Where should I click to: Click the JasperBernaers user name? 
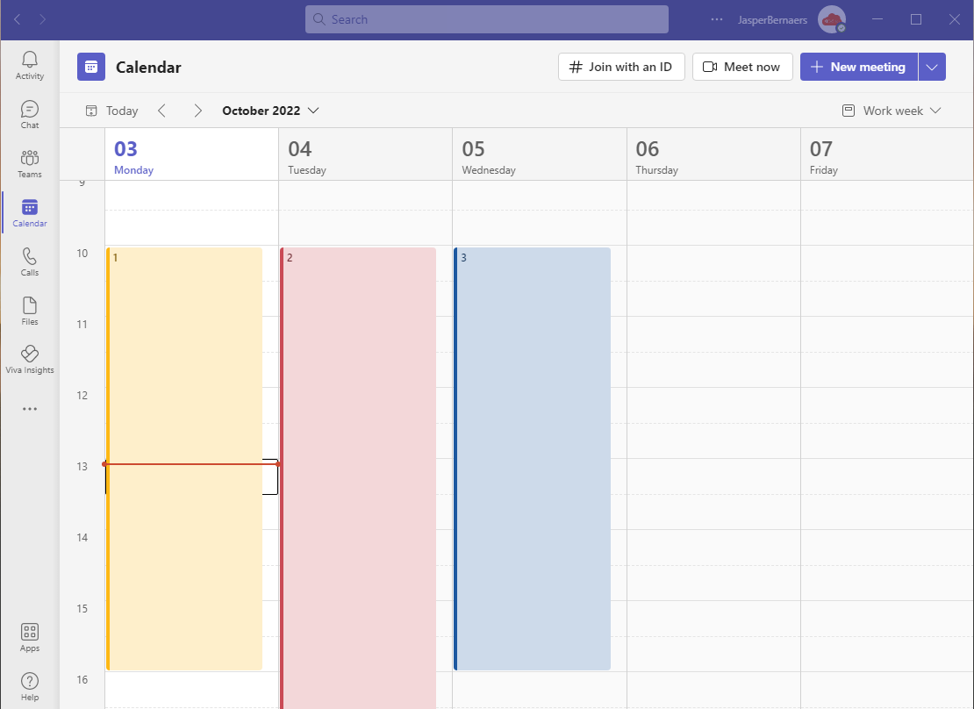pyautogui.click(x=772, y=20)
